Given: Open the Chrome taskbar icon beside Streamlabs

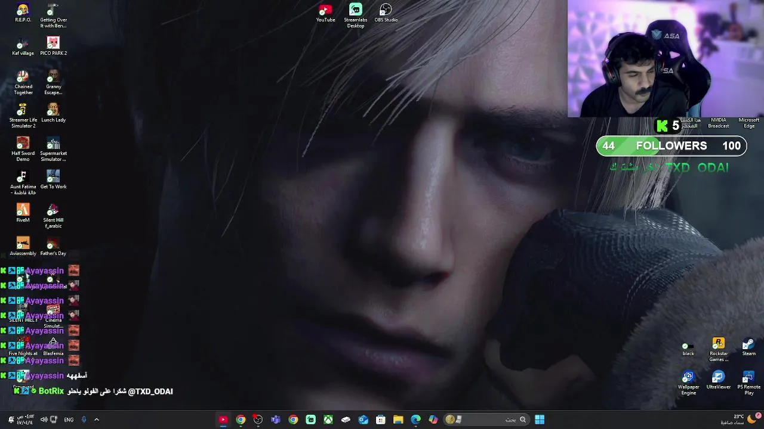Looking at the screenshot, I should point(293,419).
